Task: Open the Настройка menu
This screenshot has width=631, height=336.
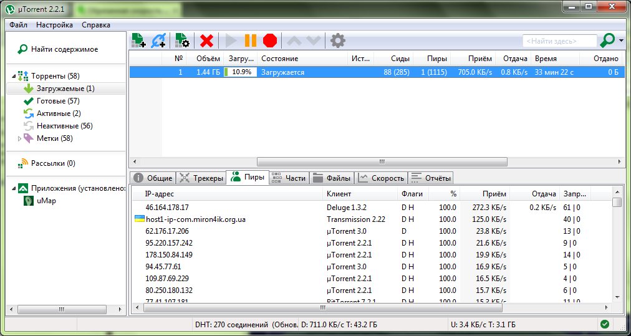Action: (x=55, y=25)
